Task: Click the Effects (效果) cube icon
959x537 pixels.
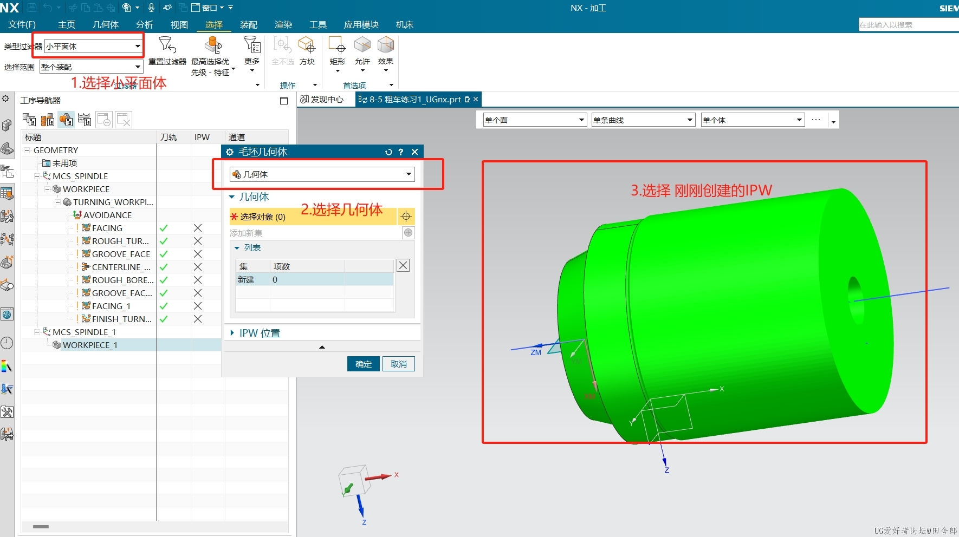Action: (386, 45)
